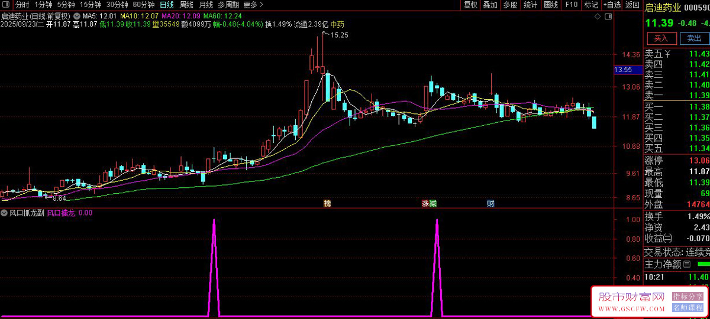Click the 涨 marker below the chart
This screenshot has width=710, height=319.
(425, 203)
